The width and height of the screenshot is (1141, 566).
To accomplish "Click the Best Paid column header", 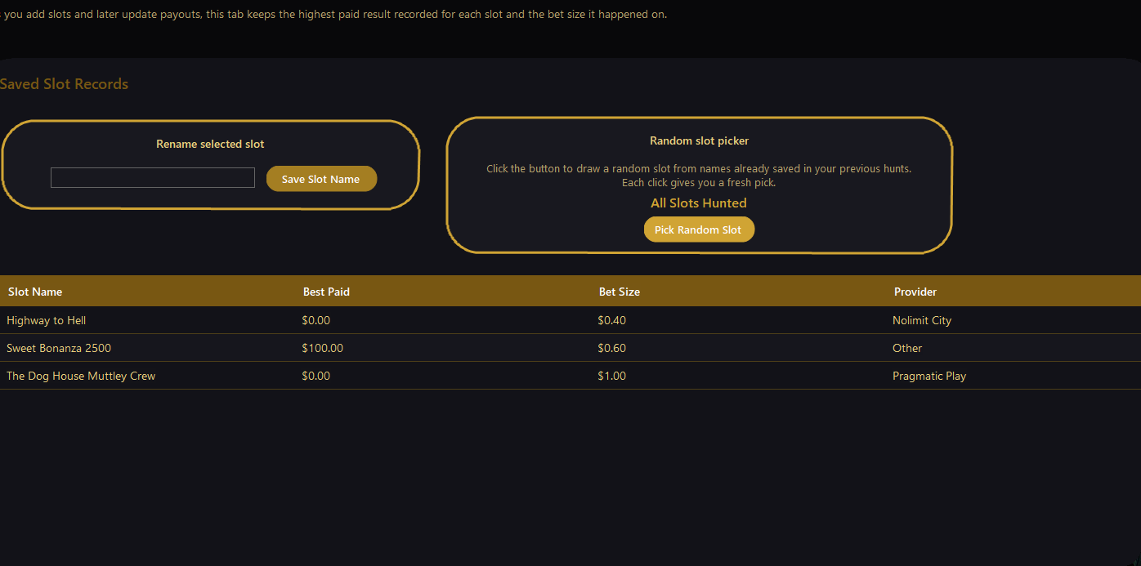I will coord(326,291).
